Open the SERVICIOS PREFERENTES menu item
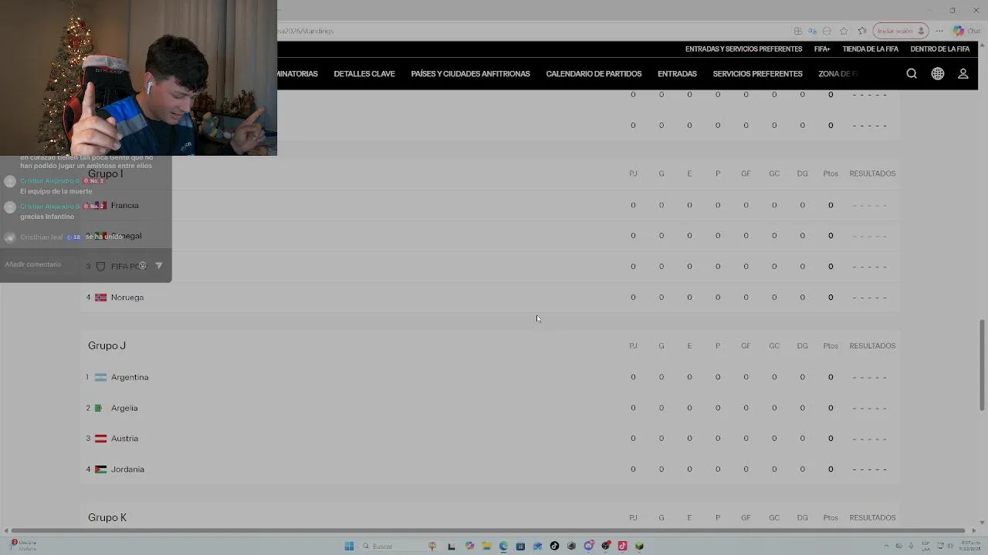Image resolution: width=988 pixels, height=555 pixels. click(x=757, y=74)
